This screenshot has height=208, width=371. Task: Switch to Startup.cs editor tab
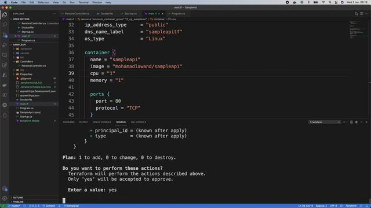129,14
